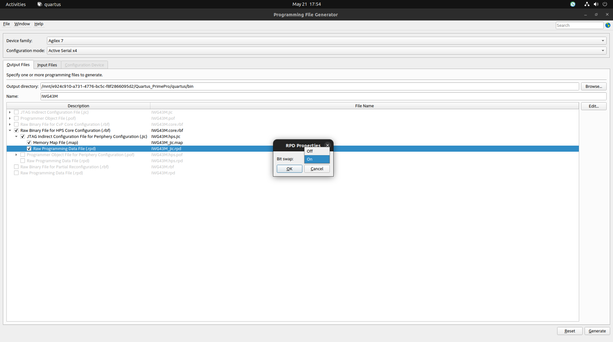Click the quartus app icon in top bar

click(x=40, y=4)
